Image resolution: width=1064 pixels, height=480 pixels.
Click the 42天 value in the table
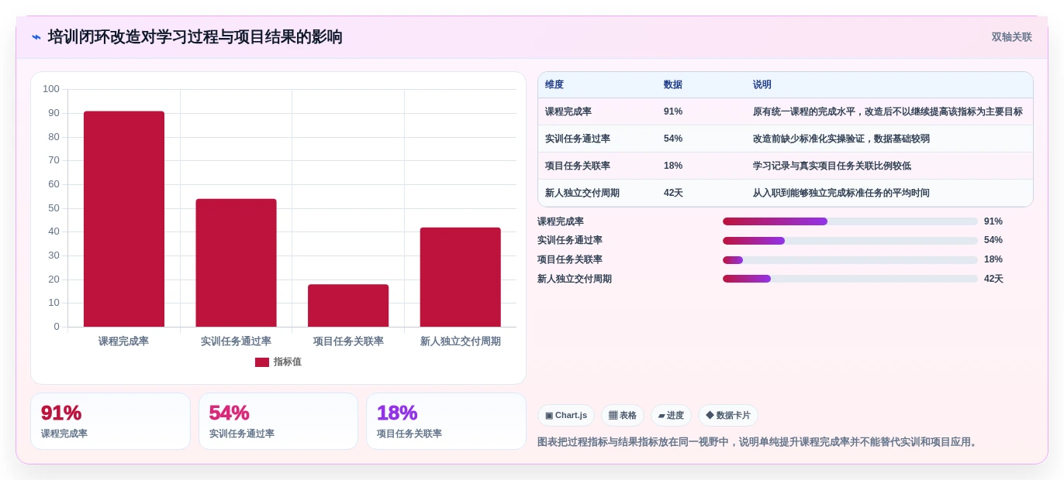click(673, 193)
